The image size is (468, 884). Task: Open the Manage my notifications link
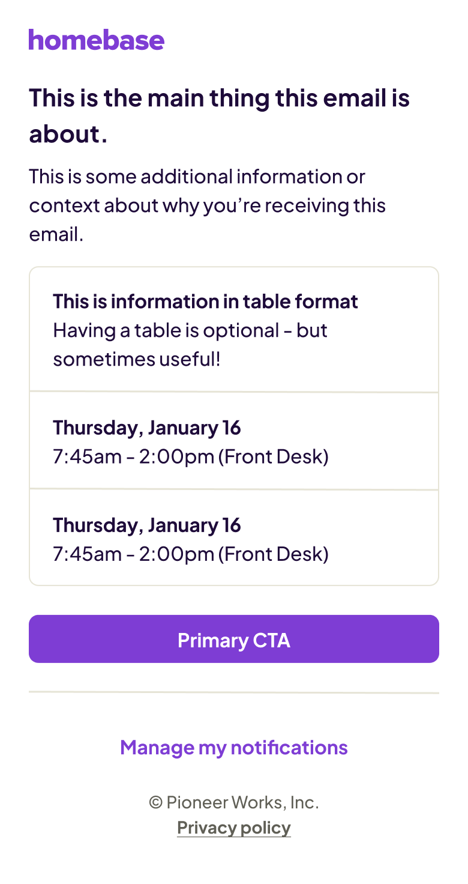coord(234,747)
